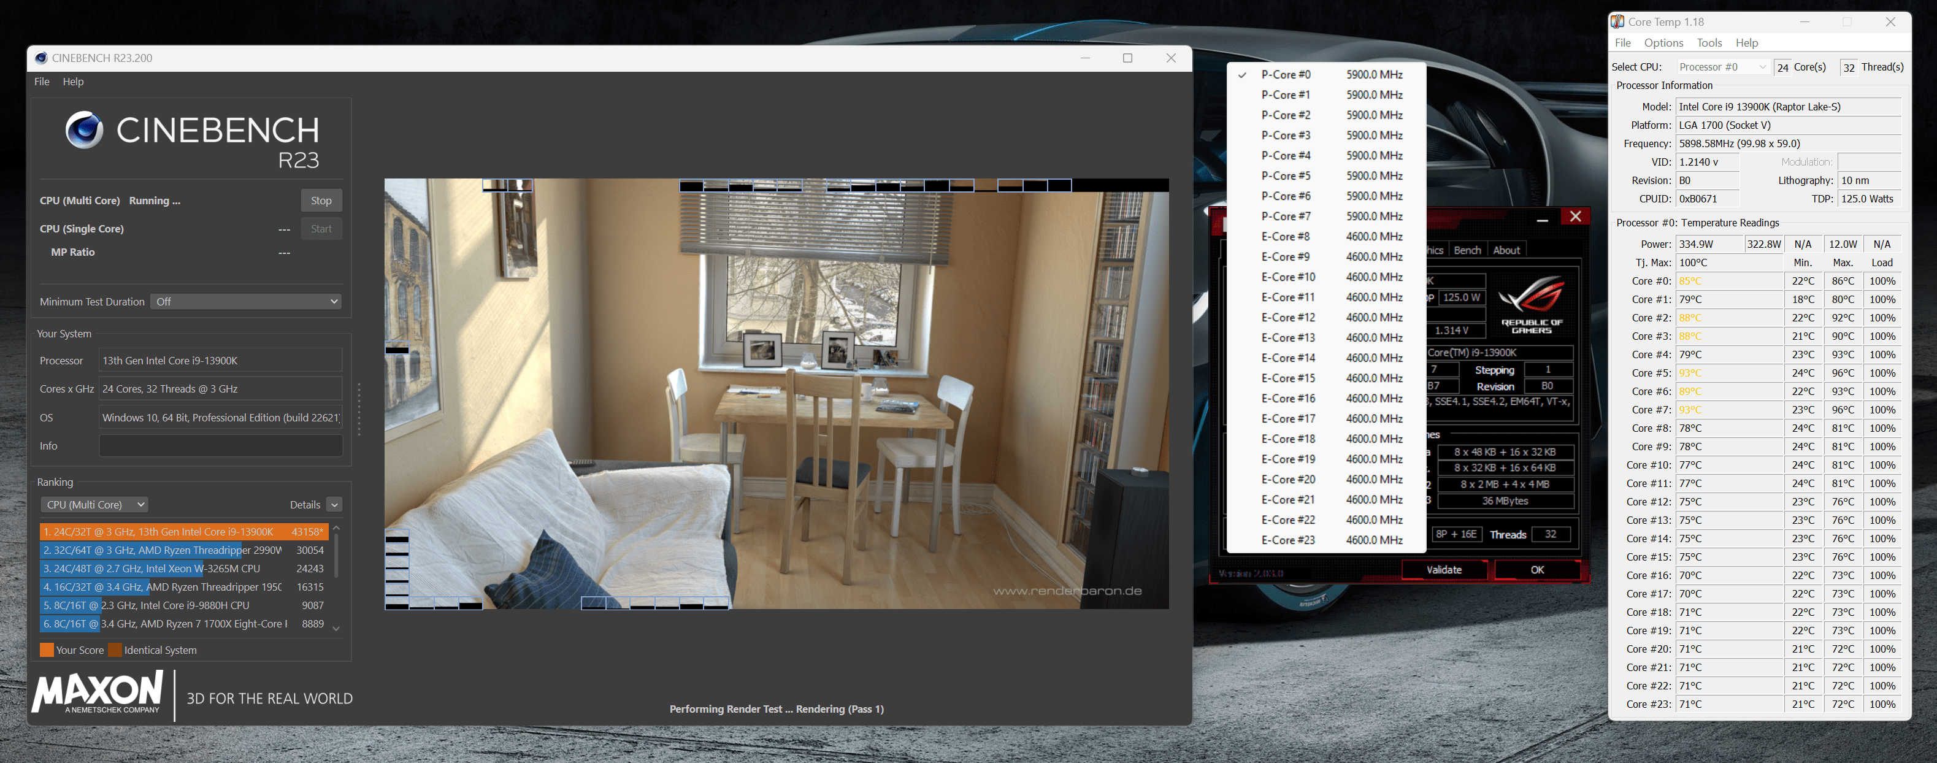The height and width of the screenshot is (763, 1937).
Task: Open the Help menu in Cinebench
Action: click(73, 81)
